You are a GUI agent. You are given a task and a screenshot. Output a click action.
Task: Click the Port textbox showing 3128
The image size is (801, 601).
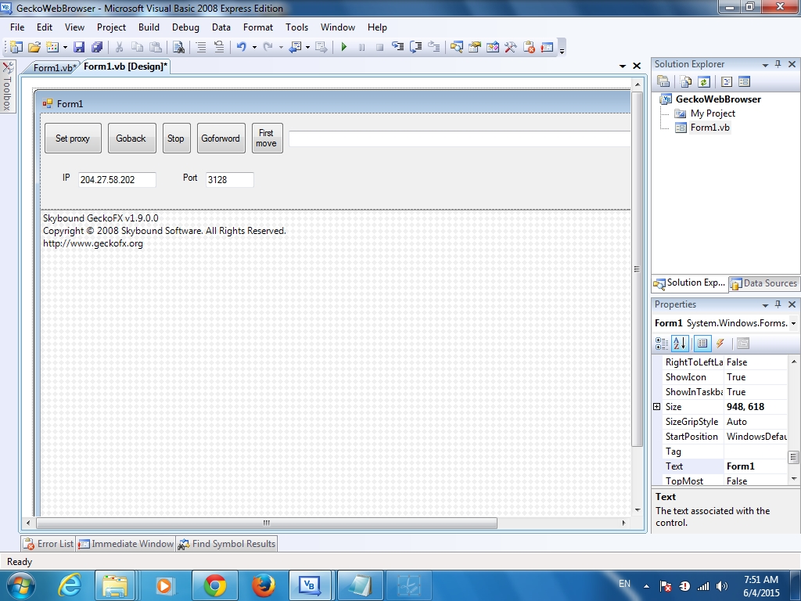[x=229, y=179]
